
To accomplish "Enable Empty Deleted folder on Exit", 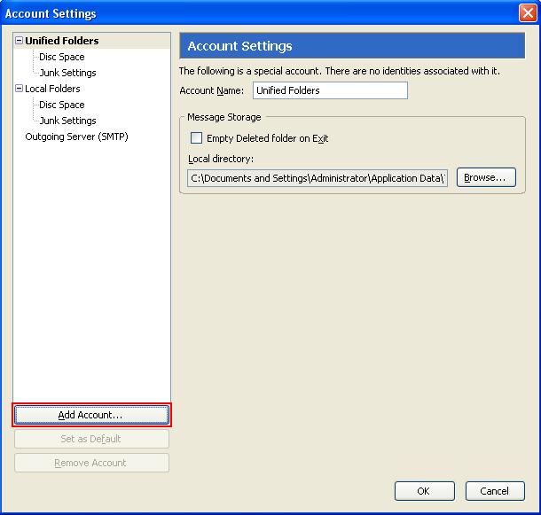I will (196, 138).
